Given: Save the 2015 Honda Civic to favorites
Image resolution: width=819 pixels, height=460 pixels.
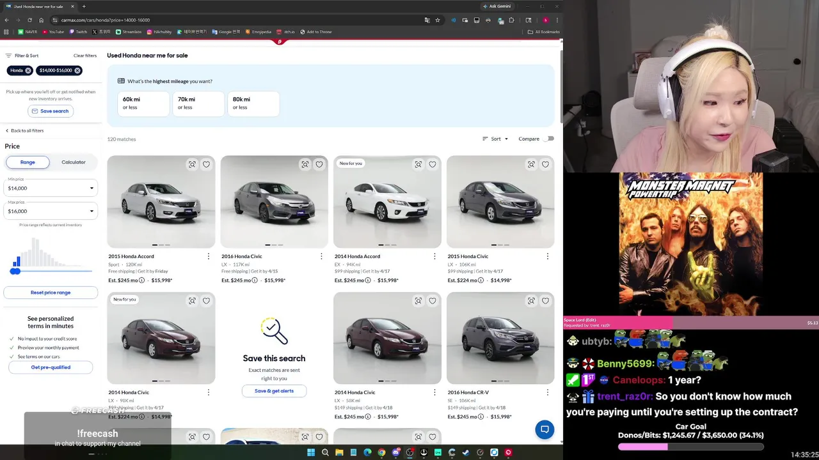Looking at the screenshot, I should pos(545,164).
